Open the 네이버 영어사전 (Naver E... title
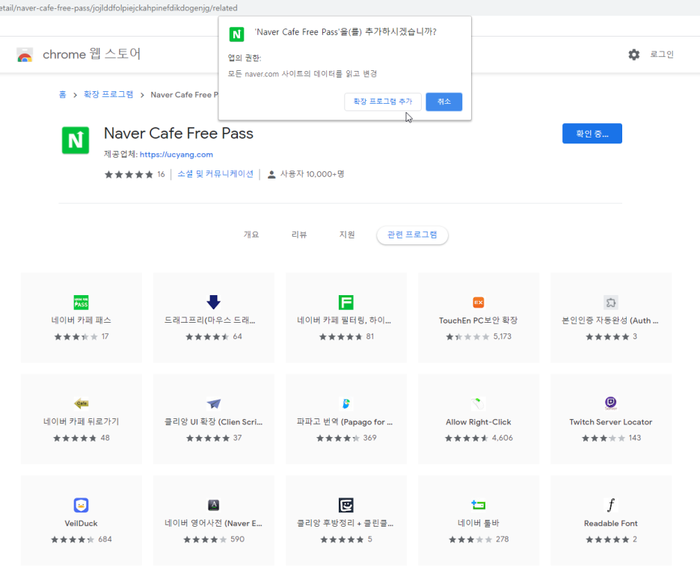Viewport: 700px width, 570px height. click(x=213, y=523)
